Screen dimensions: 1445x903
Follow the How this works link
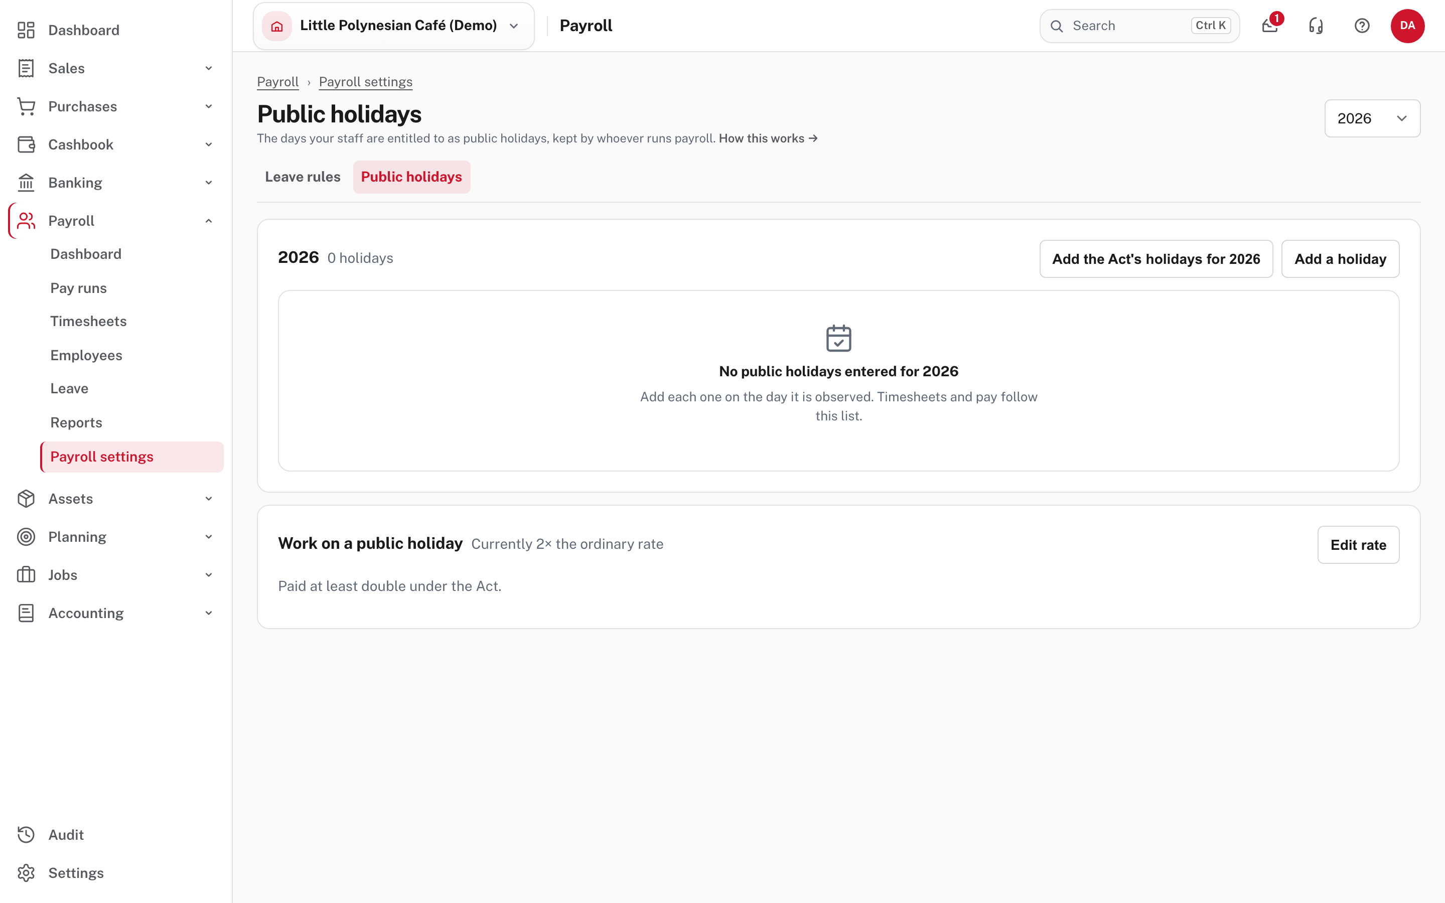coord(769,138)
